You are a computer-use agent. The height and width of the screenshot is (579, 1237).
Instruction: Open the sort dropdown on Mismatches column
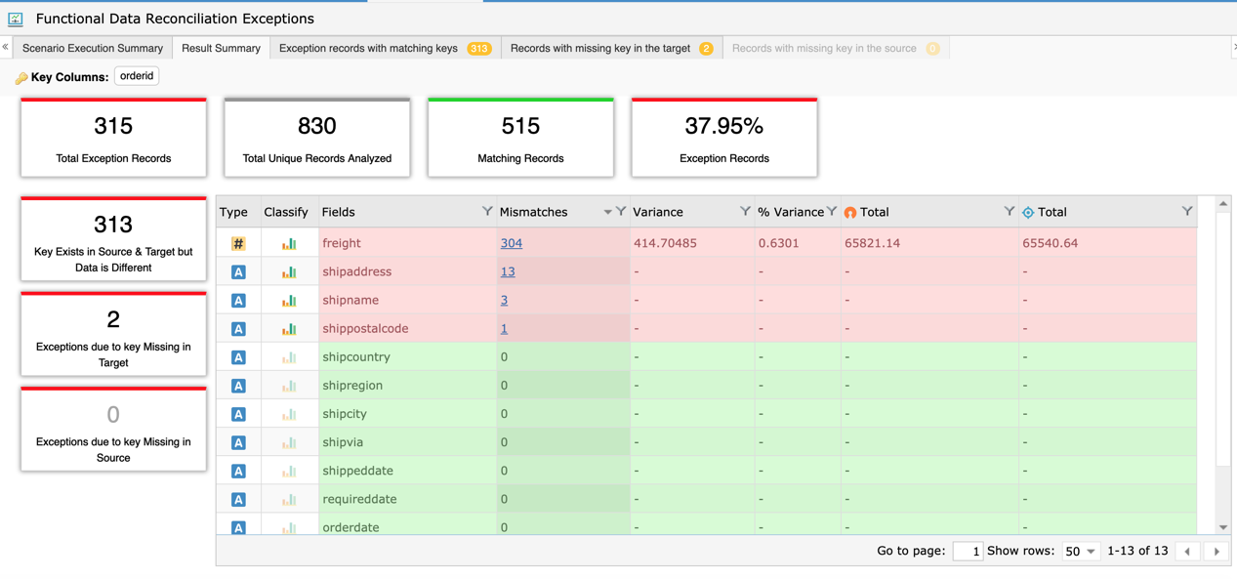pos(607,211)
